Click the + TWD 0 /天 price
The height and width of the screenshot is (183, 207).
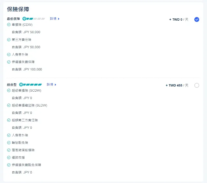coord(179,20)
